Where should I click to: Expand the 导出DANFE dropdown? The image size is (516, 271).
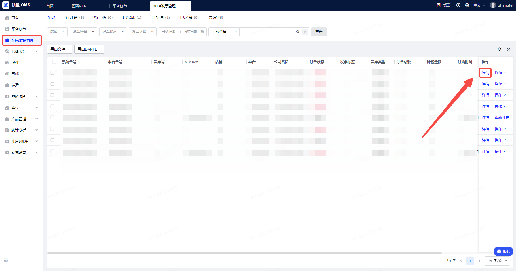tap(89, 49)
